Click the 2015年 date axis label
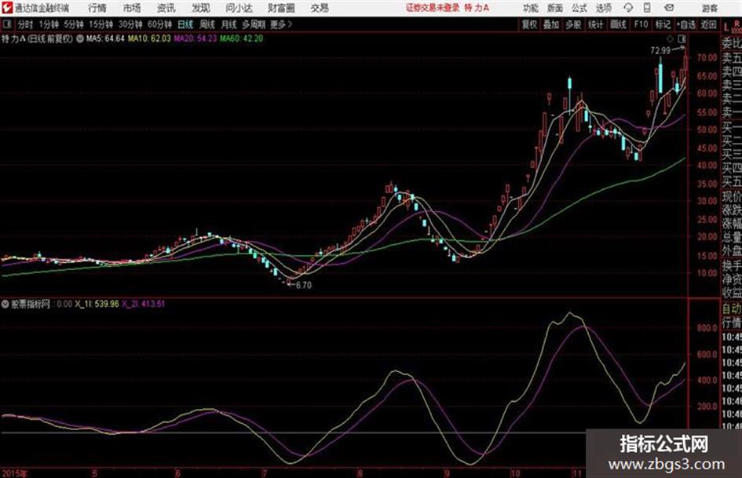The height and width of the screenshot is (478, 742). click(15, 473)
